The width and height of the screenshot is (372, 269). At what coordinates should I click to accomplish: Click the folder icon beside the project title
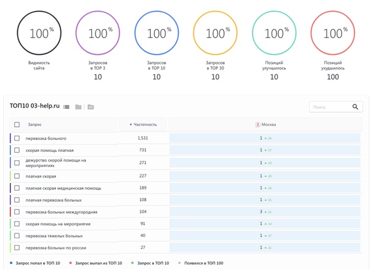[x=78, y=107]
